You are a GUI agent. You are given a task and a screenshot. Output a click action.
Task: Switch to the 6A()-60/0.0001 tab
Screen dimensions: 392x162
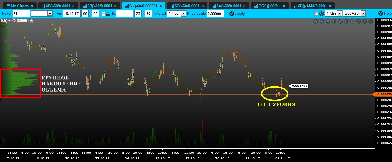tap(229, 6)
